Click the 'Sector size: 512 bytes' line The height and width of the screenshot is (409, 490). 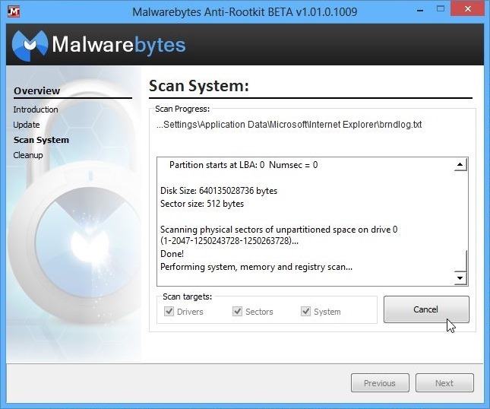[202, 204]
